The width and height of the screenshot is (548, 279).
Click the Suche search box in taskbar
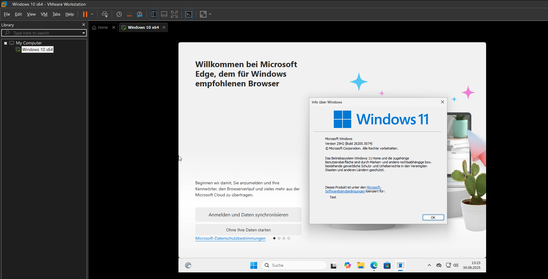294,265
